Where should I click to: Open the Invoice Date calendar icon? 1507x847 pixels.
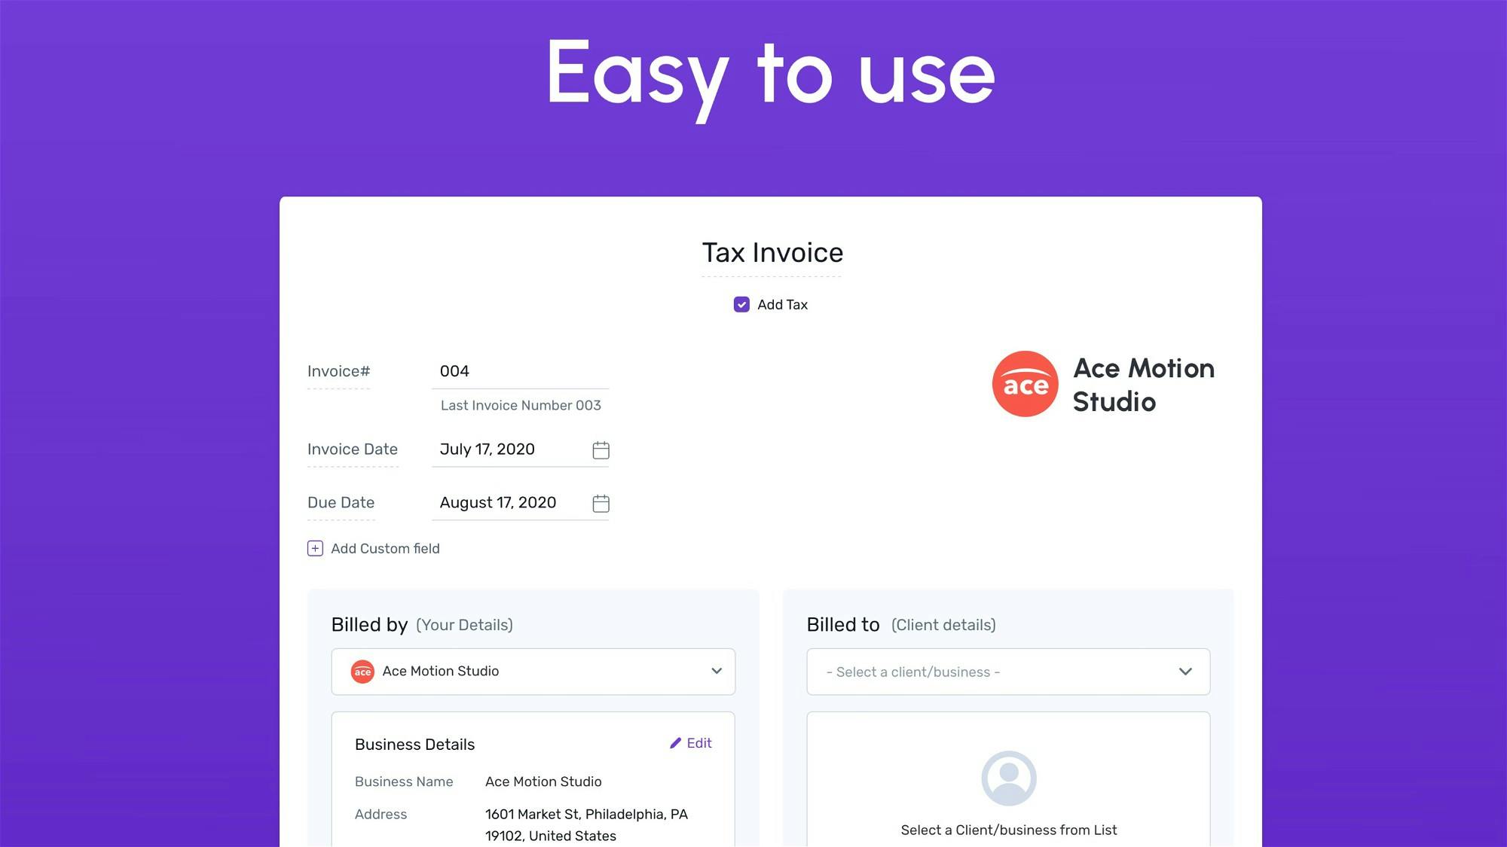[x=601, y=450]
